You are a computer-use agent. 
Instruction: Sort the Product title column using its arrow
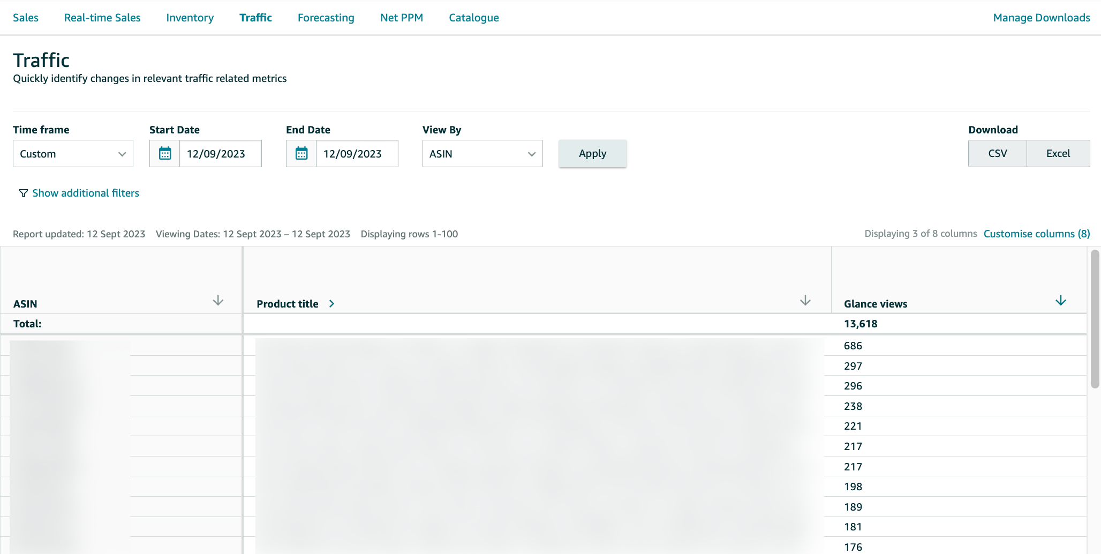coord(805,301)
